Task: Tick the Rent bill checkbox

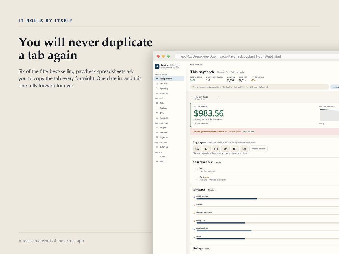Action: 196,170
